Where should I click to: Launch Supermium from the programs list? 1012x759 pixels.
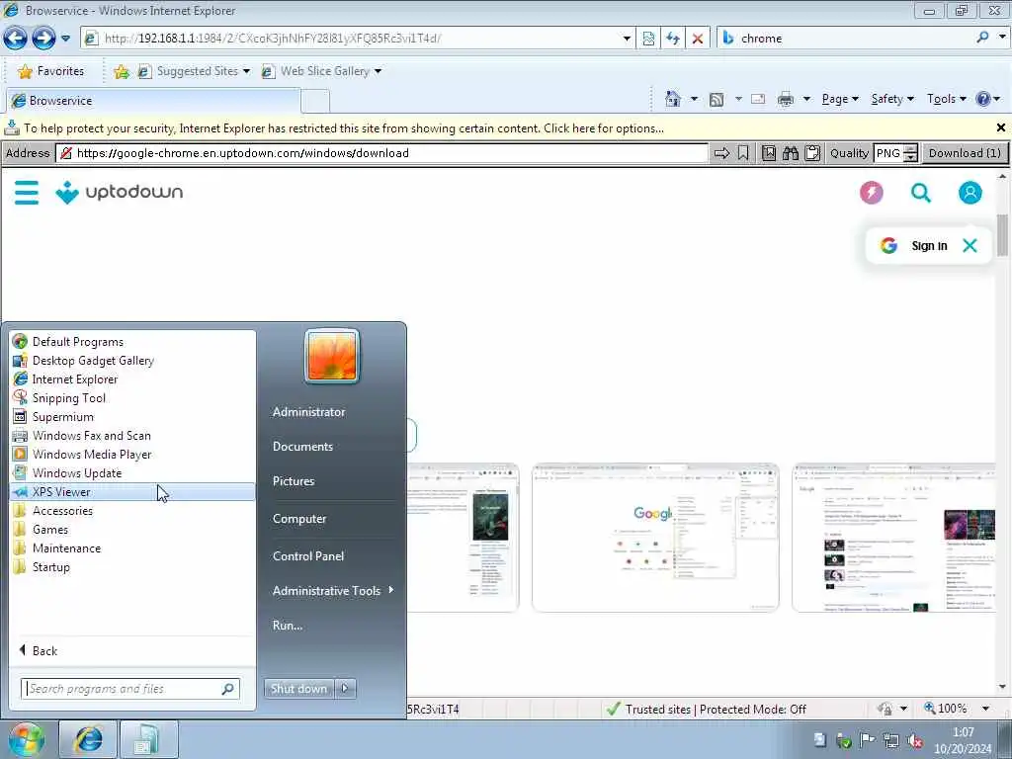click(x=132, y=417)
